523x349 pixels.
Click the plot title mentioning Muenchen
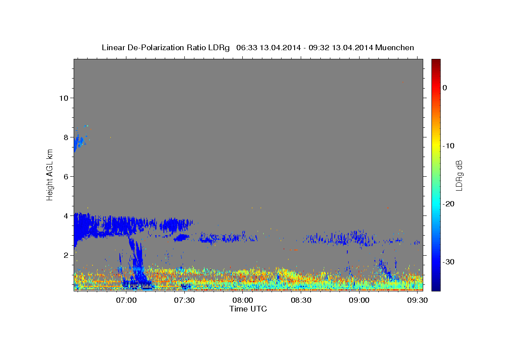(x=258, y=48)
